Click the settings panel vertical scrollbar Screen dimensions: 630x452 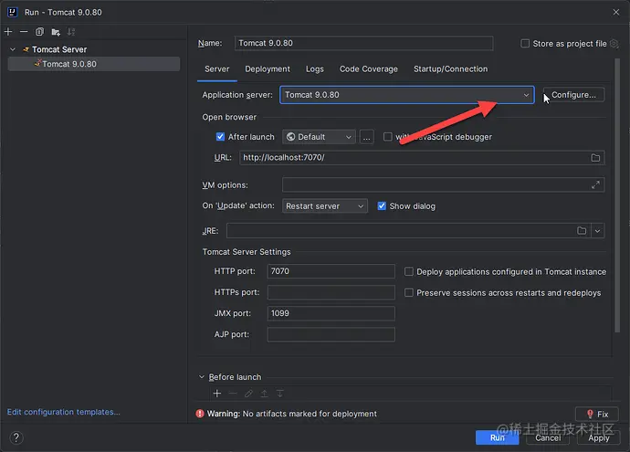[617, 195]
